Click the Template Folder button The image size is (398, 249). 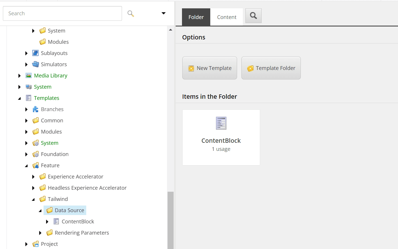coord(271,68)
